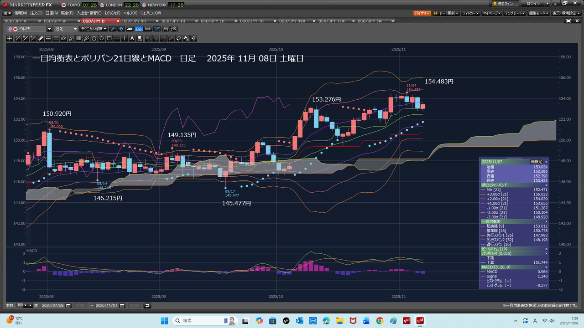
Task: Open the テクニカル選択 indicator dropdown
Action: click(x=94, y=29)
